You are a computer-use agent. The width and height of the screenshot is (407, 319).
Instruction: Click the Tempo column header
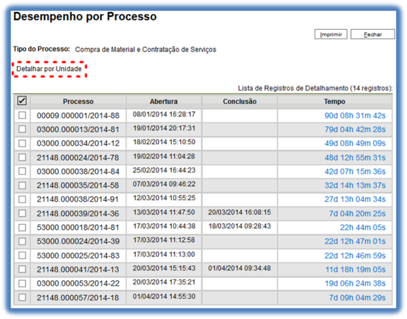click(334, 102)
